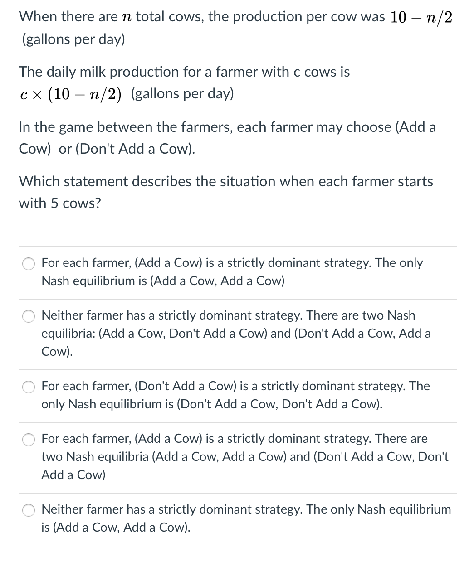Select the option mentioning two Nash equilibria with dominant strategy

coord(29,439)
